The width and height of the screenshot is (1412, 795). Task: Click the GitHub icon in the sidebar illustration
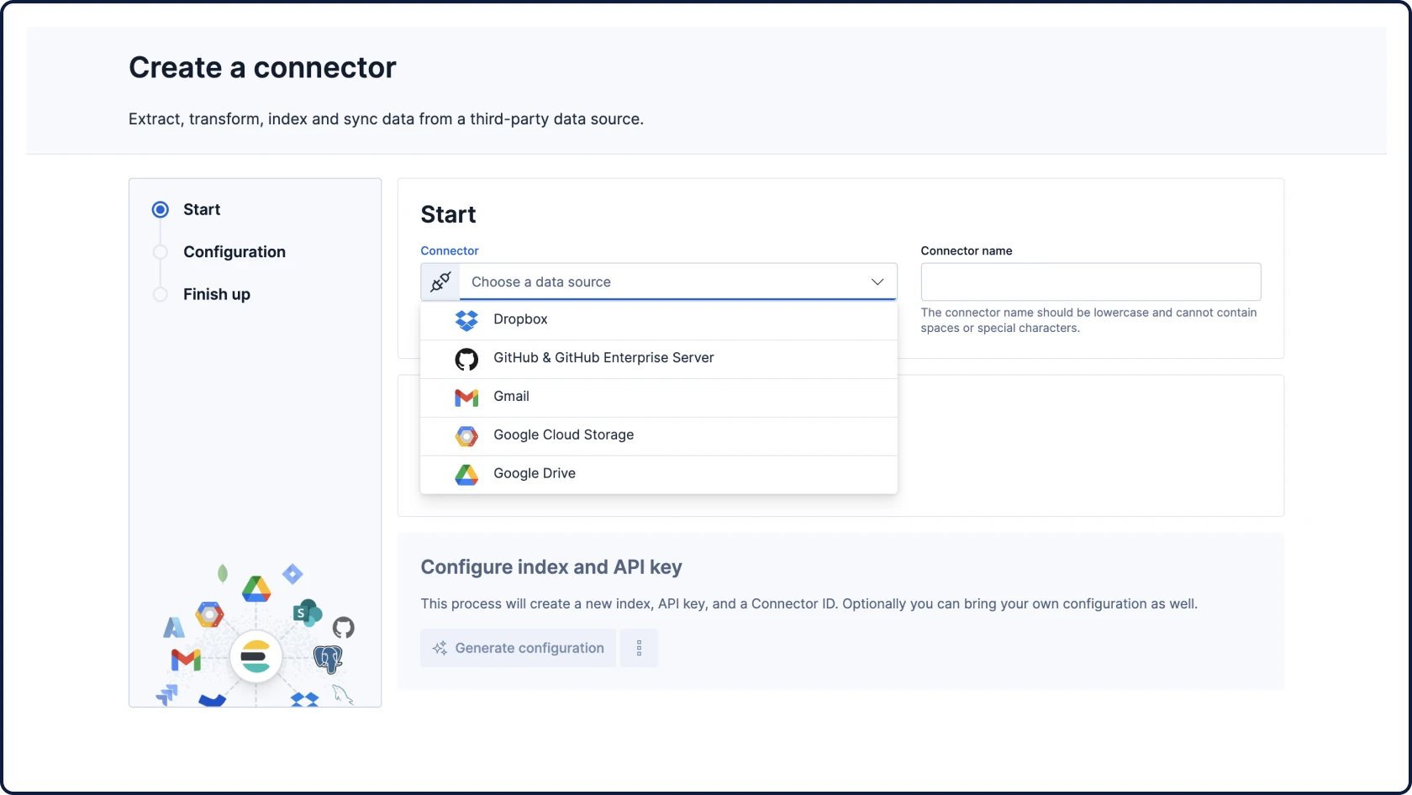click(x=343, y=627)
